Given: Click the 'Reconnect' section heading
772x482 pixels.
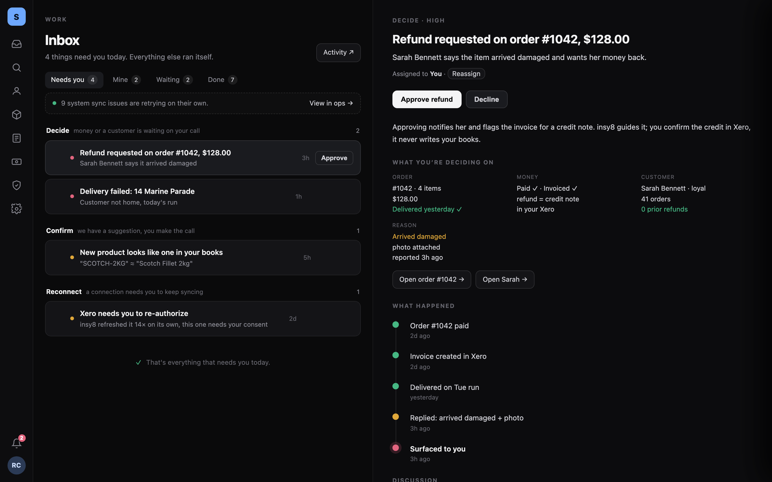Looking at the screenshot, I should [64, 292].
